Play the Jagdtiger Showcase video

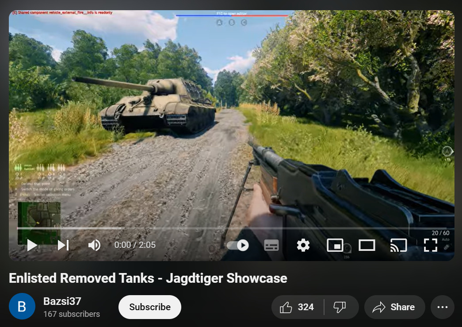pyautogui.click(x=32, y=245)
